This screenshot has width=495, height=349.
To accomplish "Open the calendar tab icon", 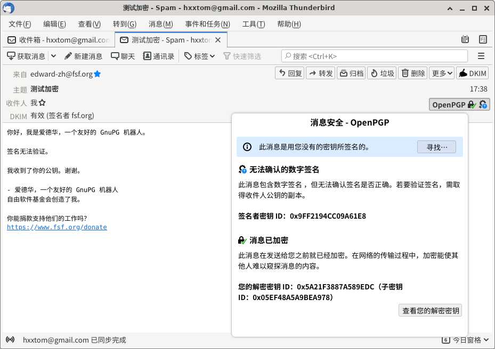I will (465, 39).
